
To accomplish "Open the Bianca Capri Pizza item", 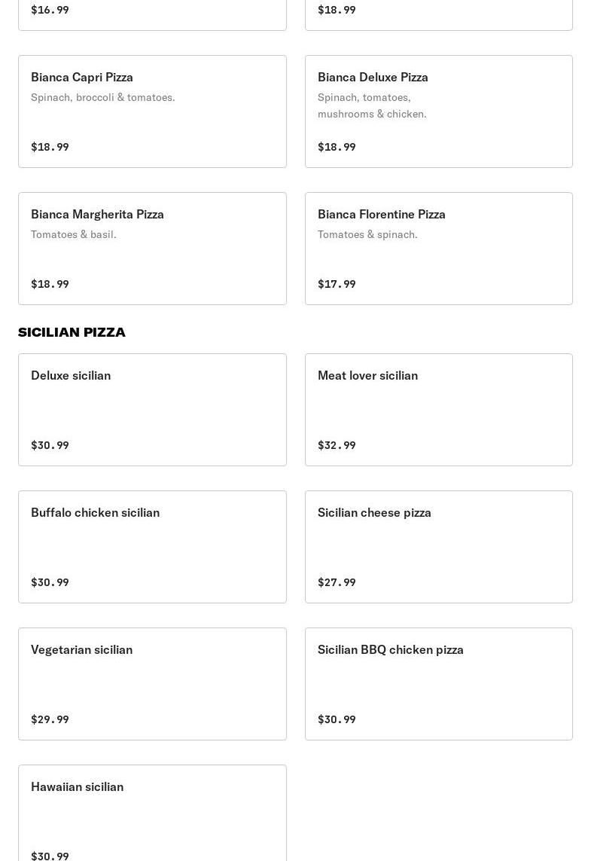I will coord(152,111).
